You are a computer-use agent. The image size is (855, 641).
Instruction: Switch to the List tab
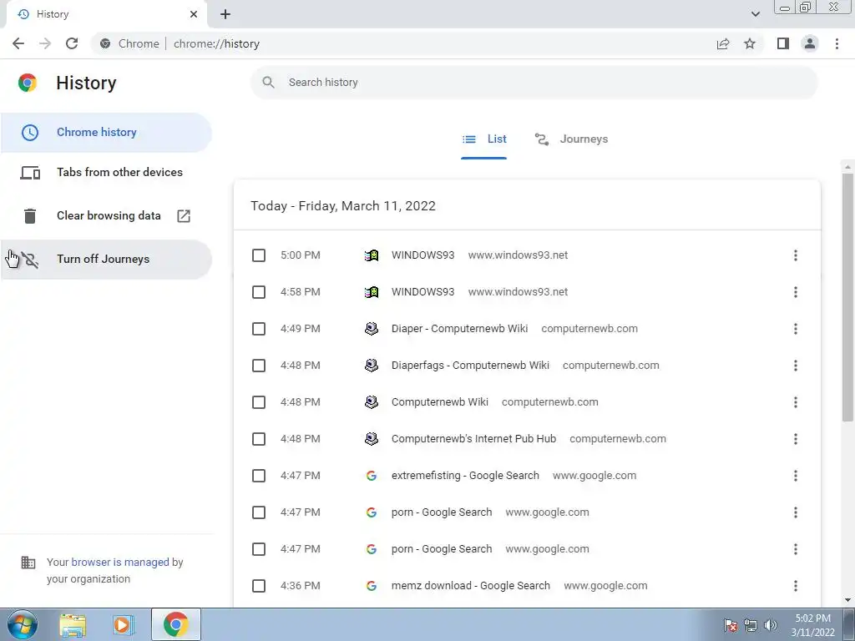click(483, 139)
